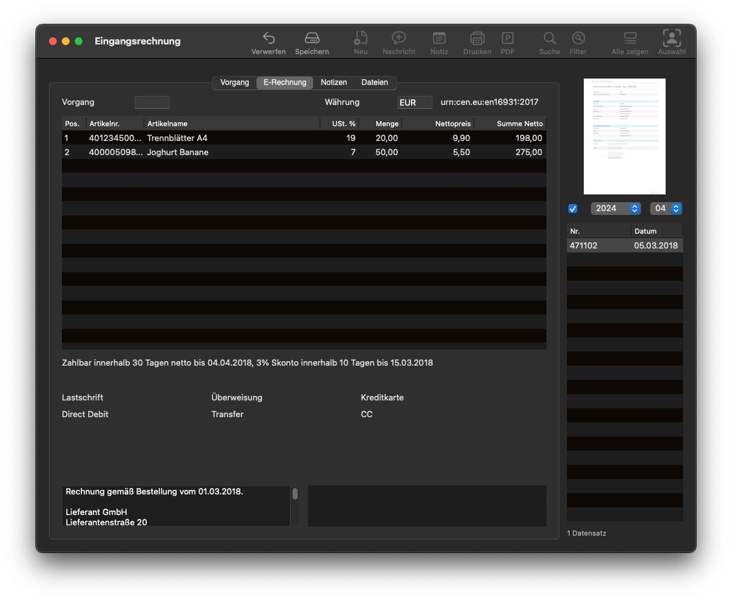Click the Verwerfen (discard) toolbar icon
The height and width of the screenshot is (600, 732).
pos(269,39)
